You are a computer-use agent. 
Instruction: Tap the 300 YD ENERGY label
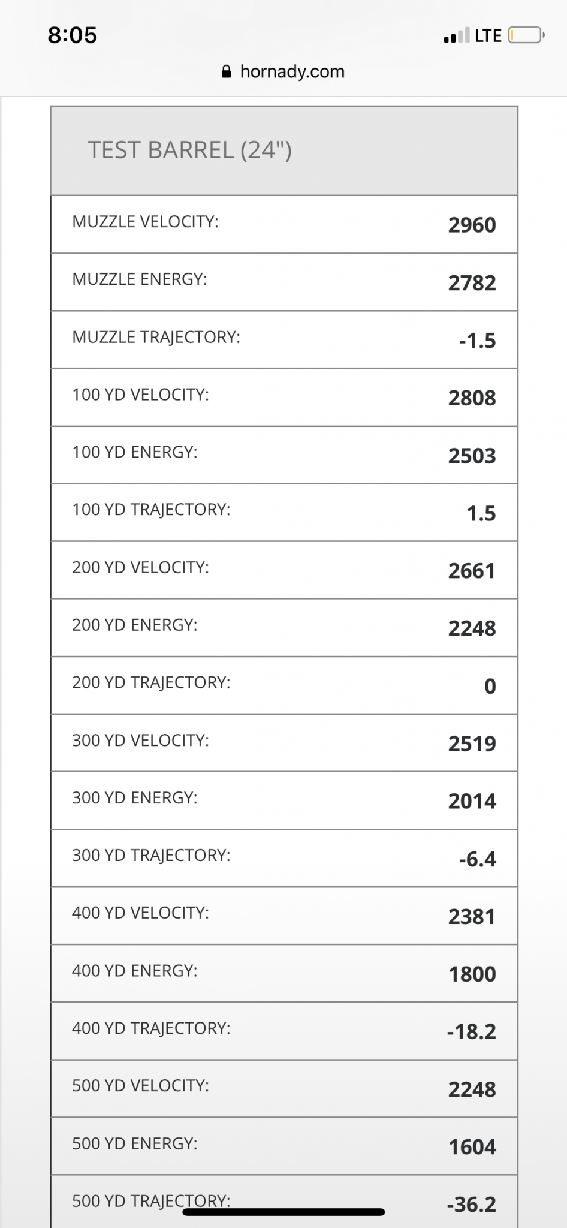(x=134, y=797)
